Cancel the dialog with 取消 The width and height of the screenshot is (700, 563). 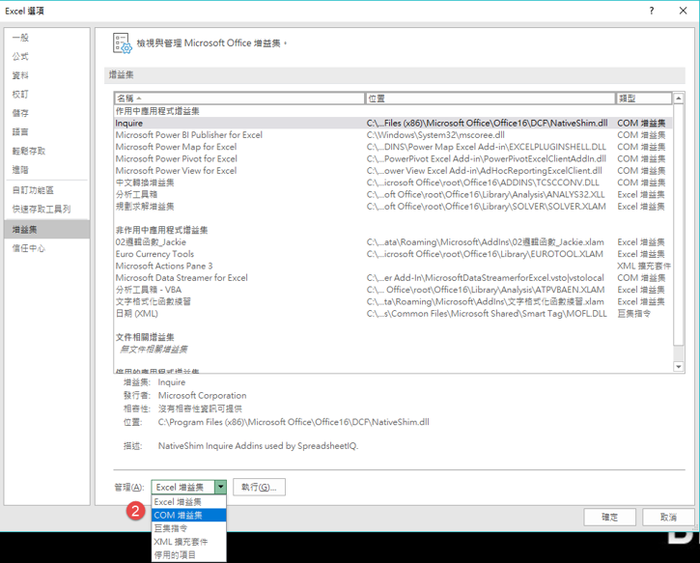pos(668,517)
